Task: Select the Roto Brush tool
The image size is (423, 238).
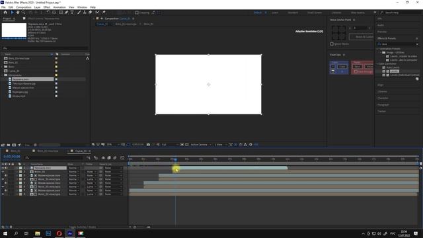Action: coord(97,13)
